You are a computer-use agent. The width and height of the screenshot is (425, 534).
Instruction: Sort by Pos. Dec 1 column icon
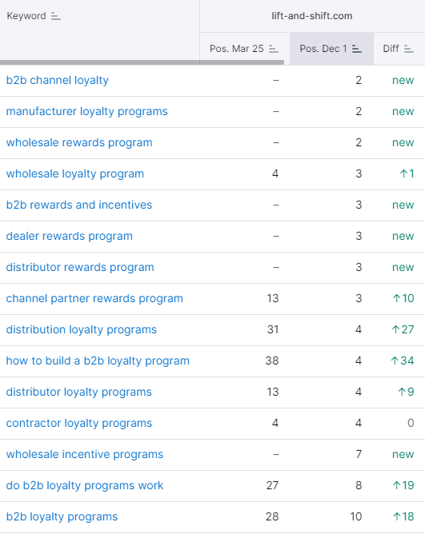[x=357, y=49]
